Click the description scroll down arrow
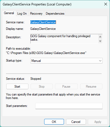The height and width of the screenshot is (127, 110). pyautogui.click(x=100, y=41)
